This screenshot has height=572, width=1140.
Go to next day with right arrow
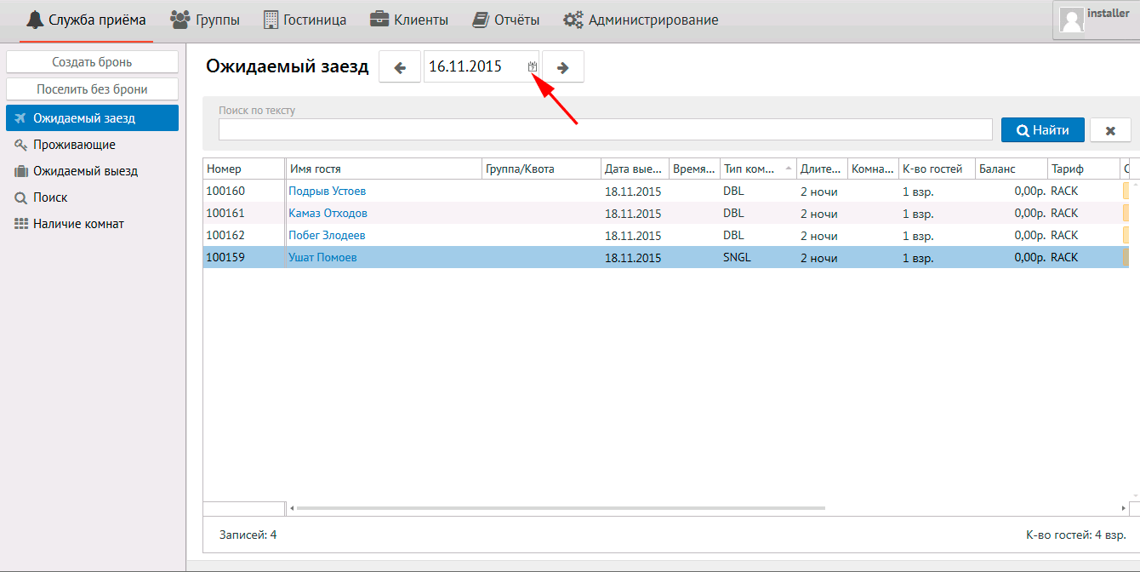click(x=562, y=67)
